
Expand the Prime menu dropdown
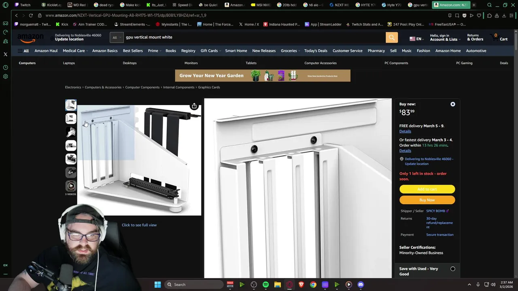click(155, 51)
